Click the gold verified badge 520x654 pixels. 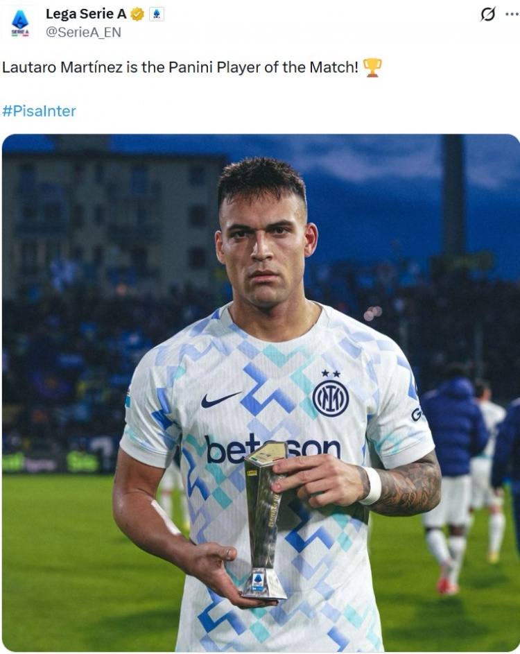pos(137,14)
